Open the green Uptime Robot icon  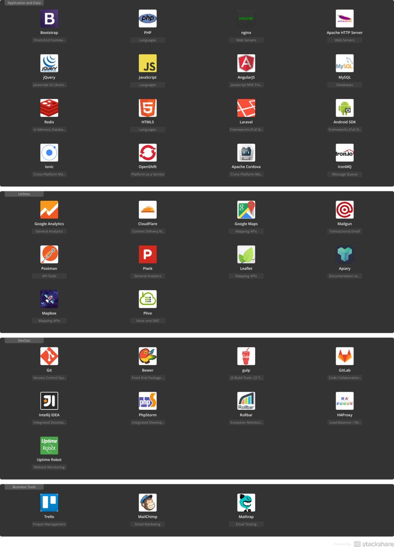pos(49,445)
